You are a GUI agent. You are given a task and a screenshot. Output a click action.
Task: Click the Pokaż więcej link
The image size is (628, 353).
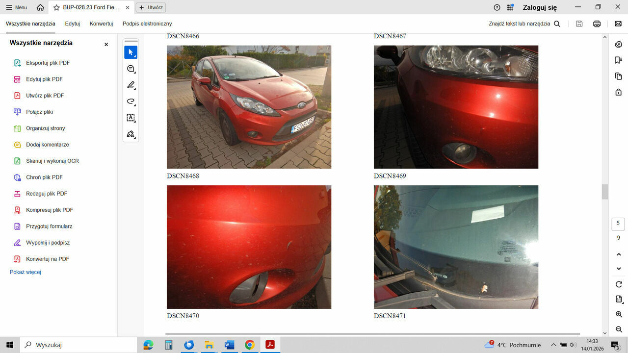(26, 272)
